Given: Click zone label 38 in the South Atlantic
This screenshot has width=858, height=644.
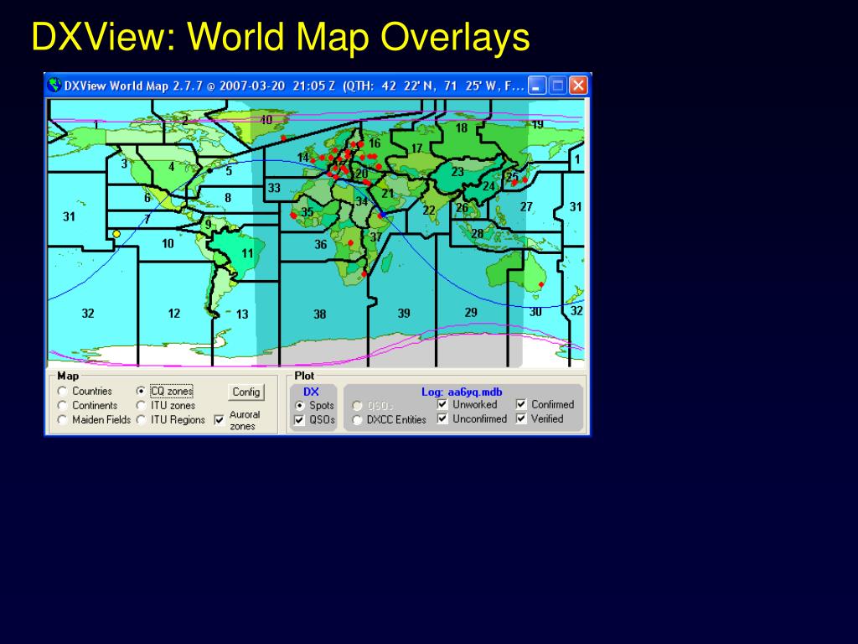Looking at the screenshot, I should pyautogui.click(x=320, y=314).
